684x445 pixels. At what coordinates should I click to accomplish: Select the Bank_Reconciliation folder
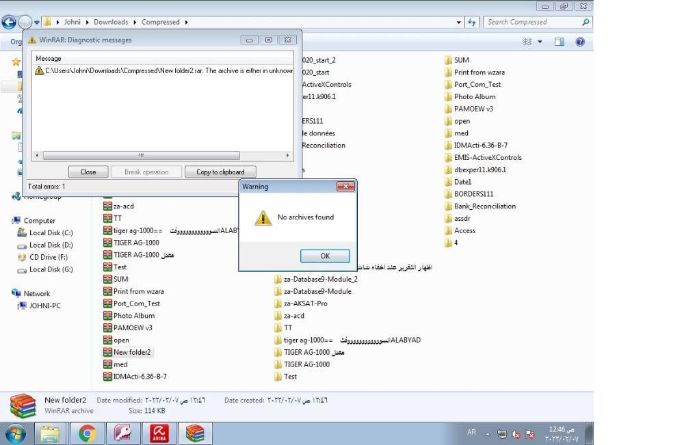click(x=484, y=206)
